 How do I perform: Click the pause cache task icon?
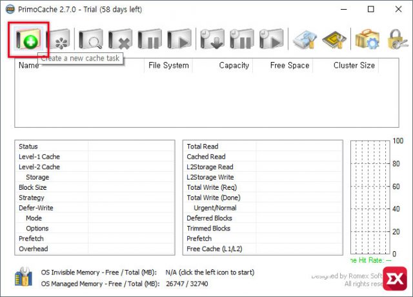[x=150, y=39]
